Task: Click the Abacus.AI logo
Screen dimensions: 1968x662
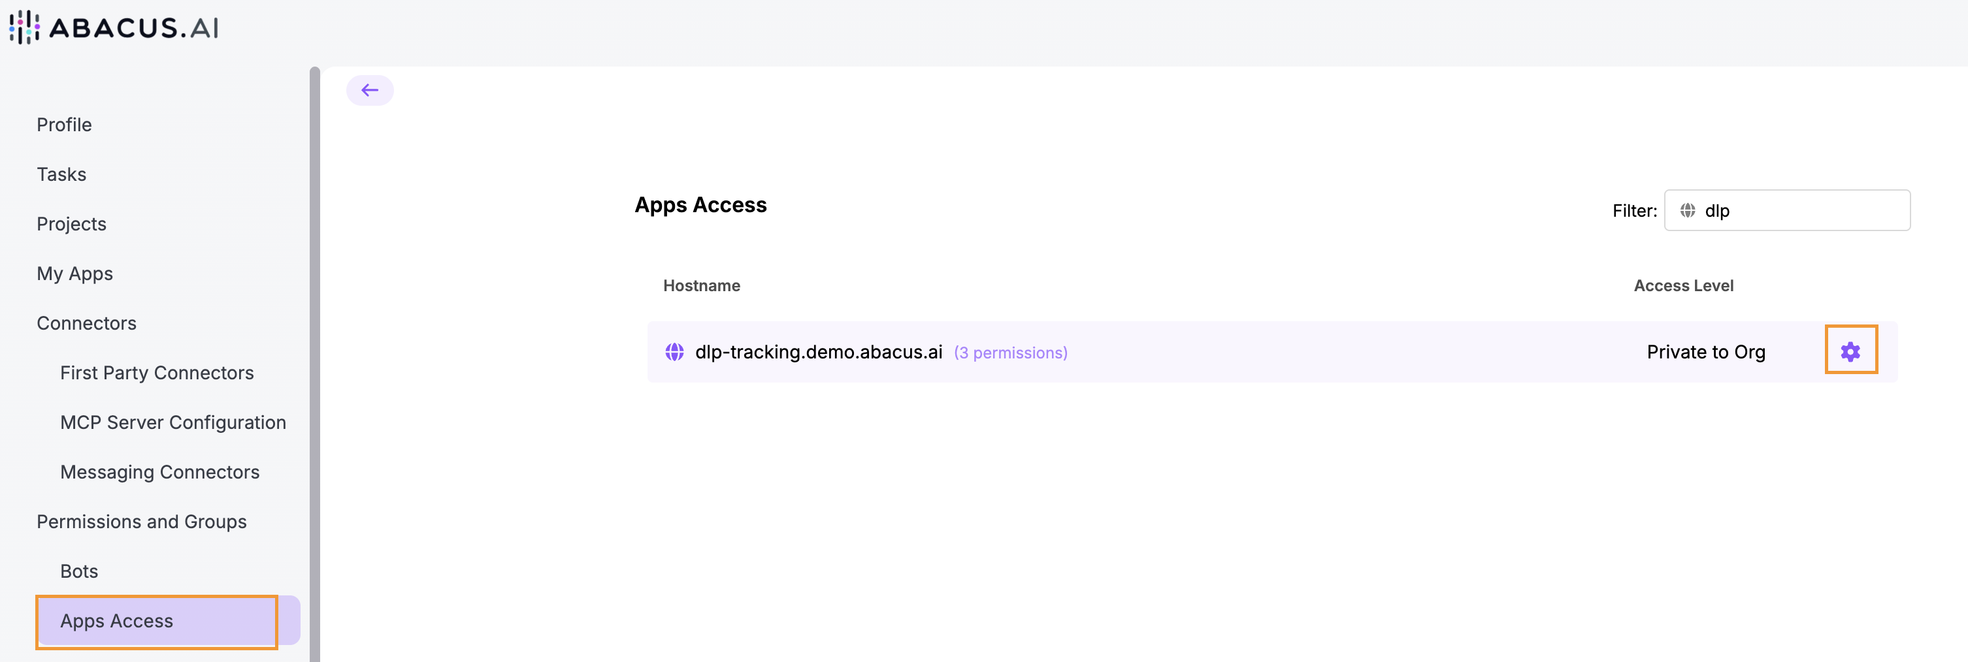Action: tap(114, 27)
